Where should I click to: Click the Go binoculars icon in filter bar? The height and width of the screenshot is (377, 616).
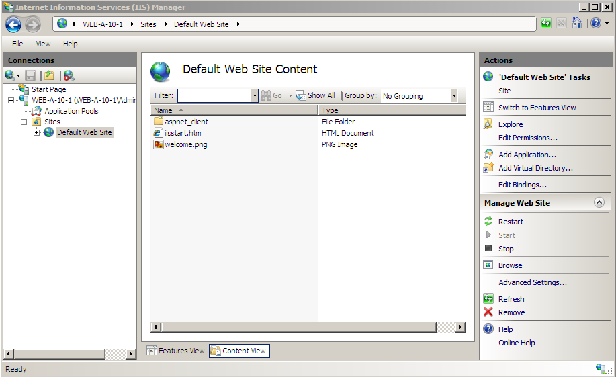tap(266, 95)
